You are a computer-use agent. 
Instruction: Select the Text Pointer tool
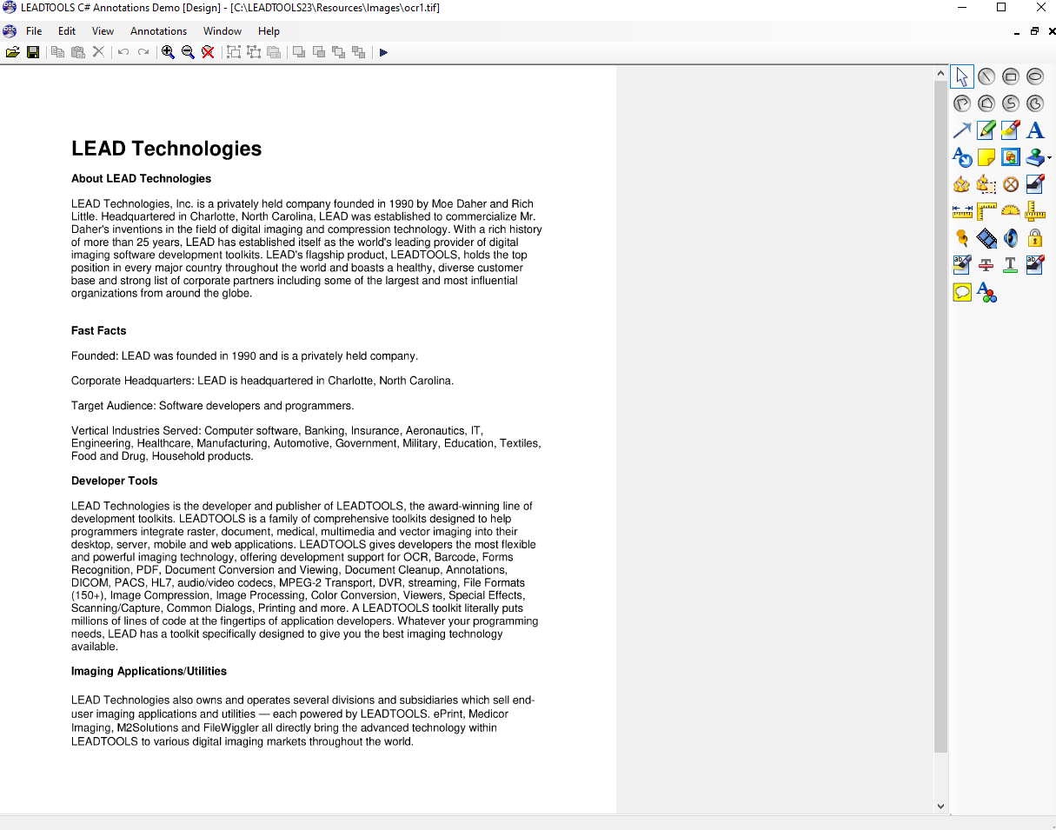[x=962, y=157]
